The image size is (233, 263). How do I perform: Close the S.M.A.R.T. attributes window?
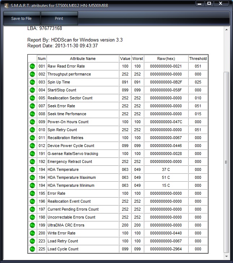(x=221, y=4)
